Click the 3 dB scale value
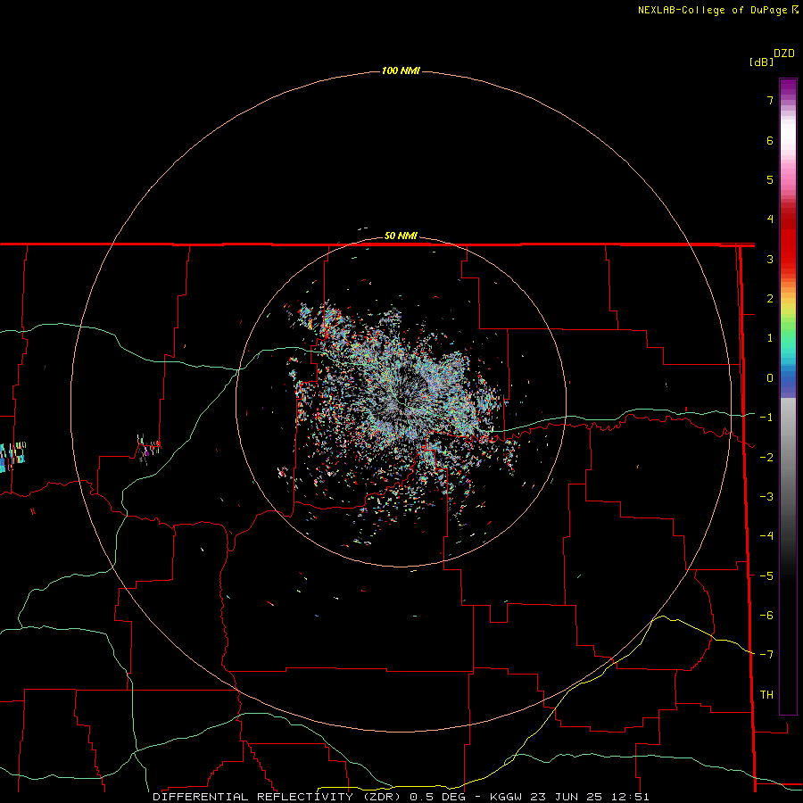The height and width of the screenshot is (803, 803). (x=770, y=259)
